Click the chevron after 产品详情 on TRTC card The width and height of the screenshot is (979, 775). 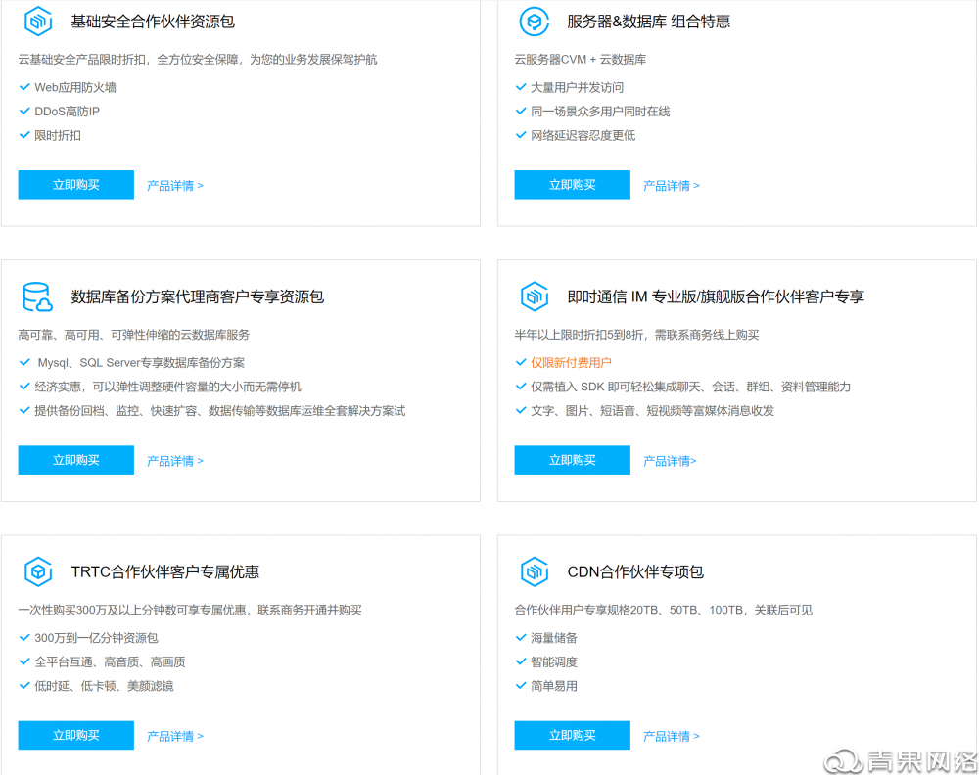click(201, 735)
